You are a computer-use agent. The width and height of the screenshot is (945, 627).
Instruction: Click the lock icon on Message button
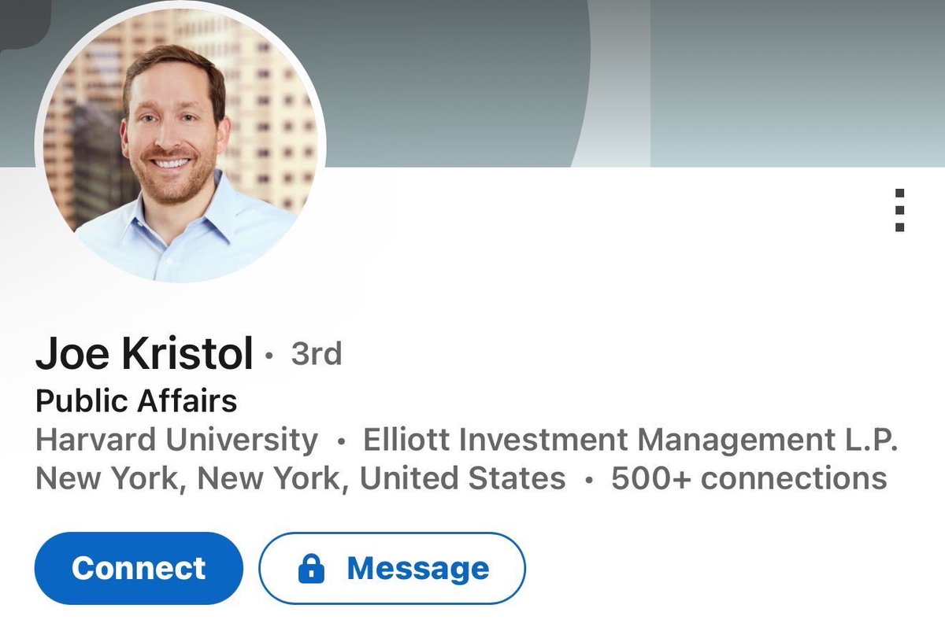[x=312, y=569]
